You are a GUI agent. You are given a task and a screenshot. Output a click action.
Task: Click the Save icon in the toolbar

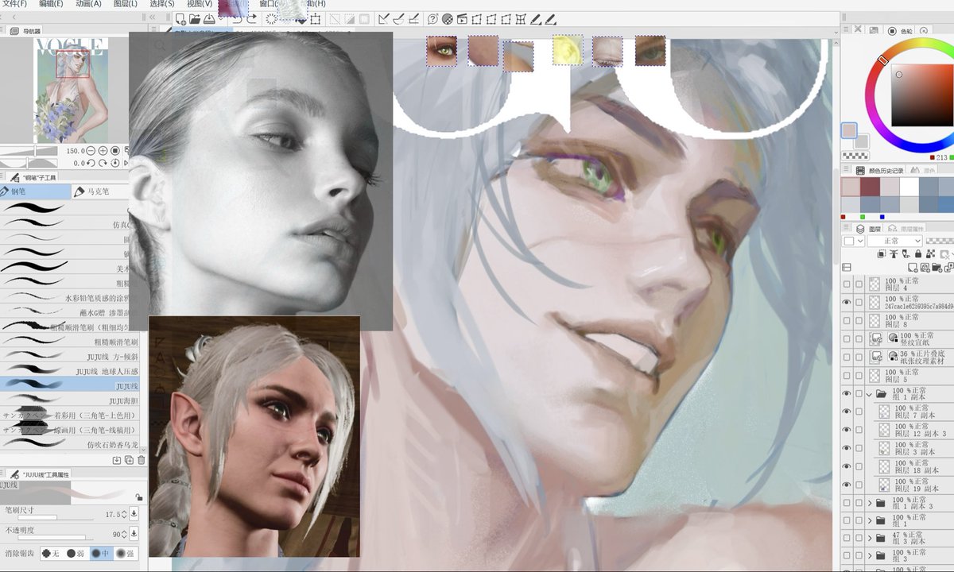point(208,19)
